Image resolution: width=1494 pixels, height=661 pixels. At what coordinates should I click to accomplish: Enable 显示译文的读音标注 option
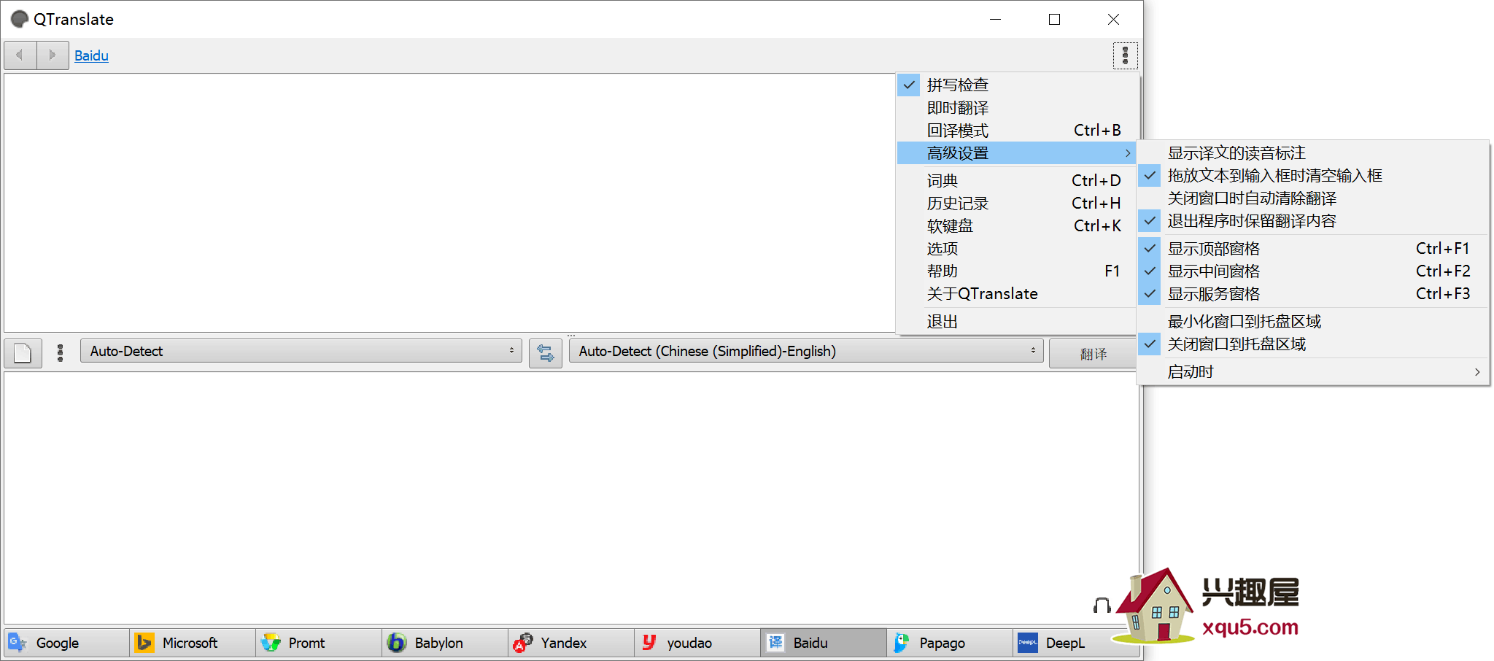pos(1313,153)
